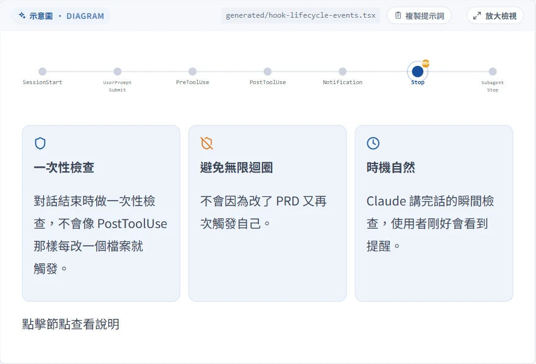
Task: Select the SessionStart timeline node
Action: (43, 71)
